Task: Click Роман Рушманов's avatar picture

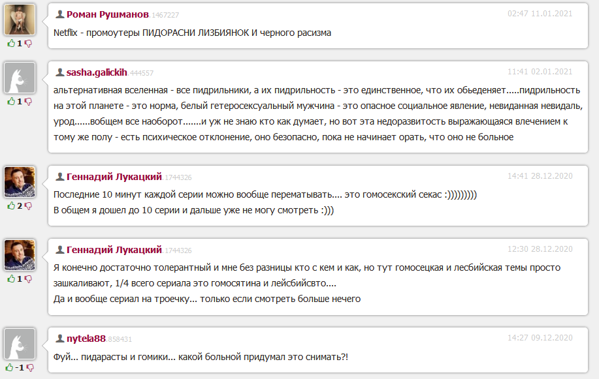Action: (x=20, y=20)
